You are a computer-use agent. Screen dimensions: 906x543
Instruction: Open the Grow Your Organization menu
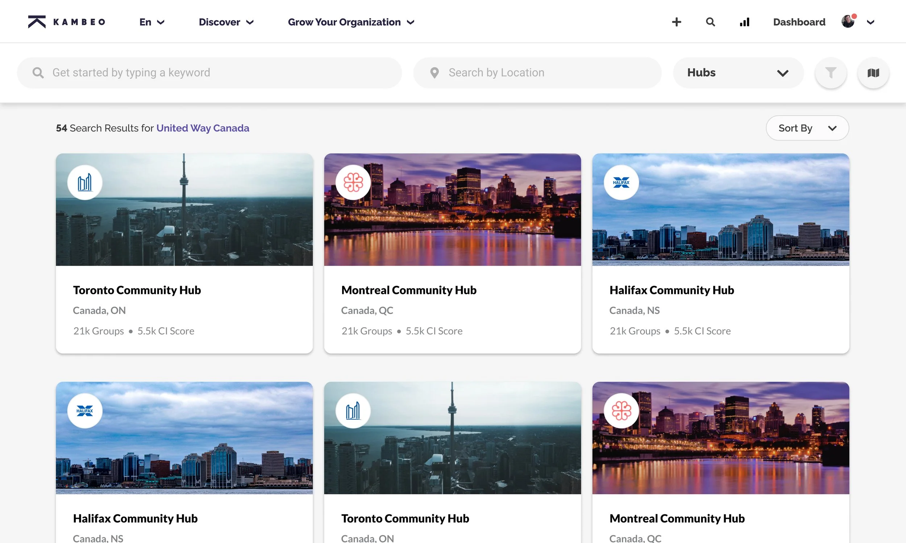pyautogui.click(x=350, y=22)
